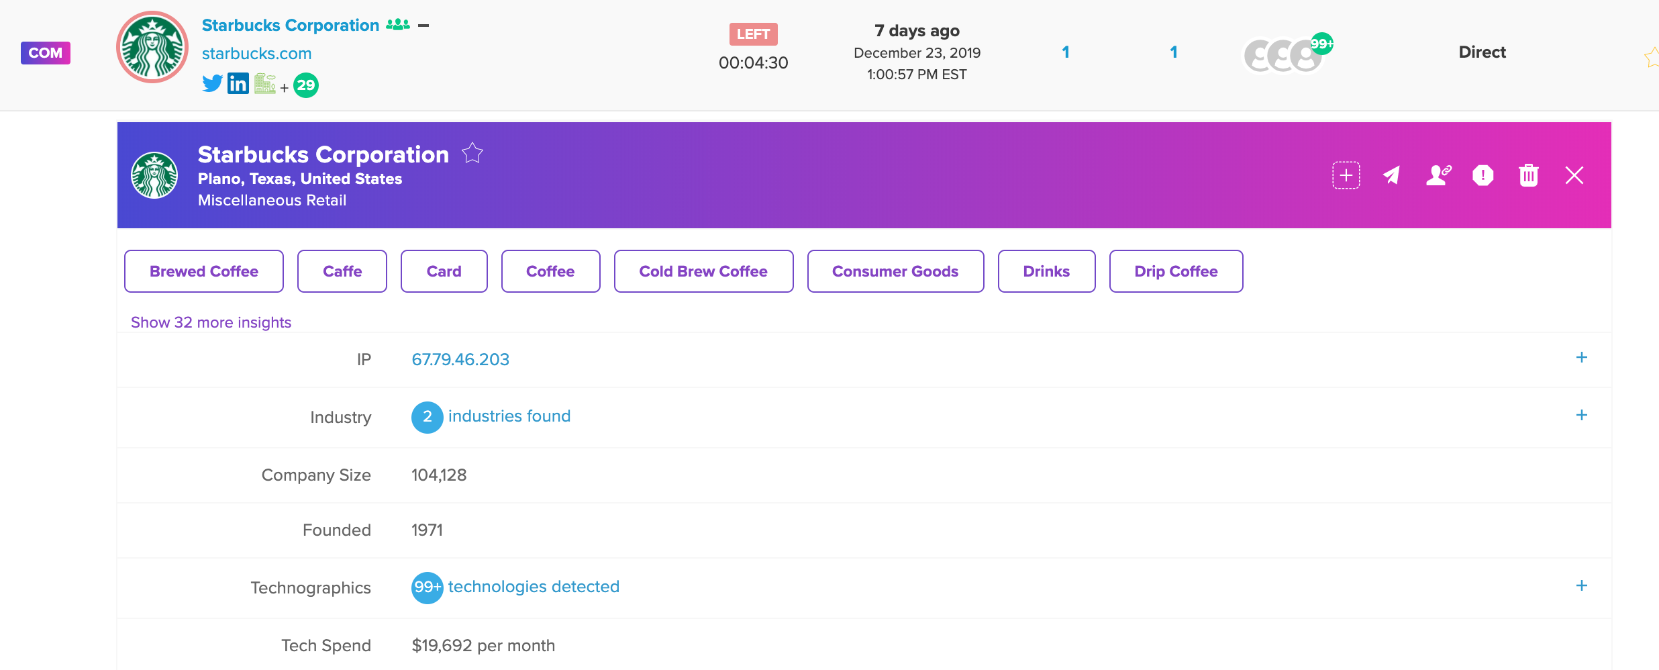1659x670 pixels.
Task: Click the Founded value 1971
Action: [427, 530]
